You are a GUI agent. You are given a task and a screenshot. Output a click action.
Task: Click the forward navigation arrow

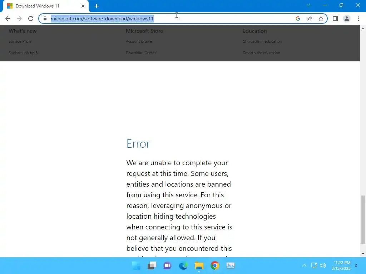[x=19, y=19]
